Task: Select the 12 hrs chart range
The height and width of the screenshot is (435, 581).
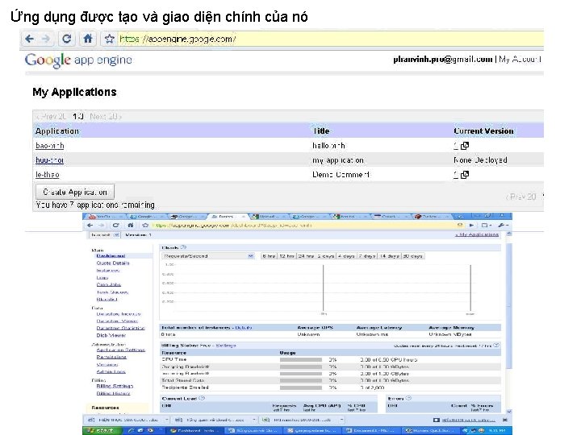Action: point(286,256)
